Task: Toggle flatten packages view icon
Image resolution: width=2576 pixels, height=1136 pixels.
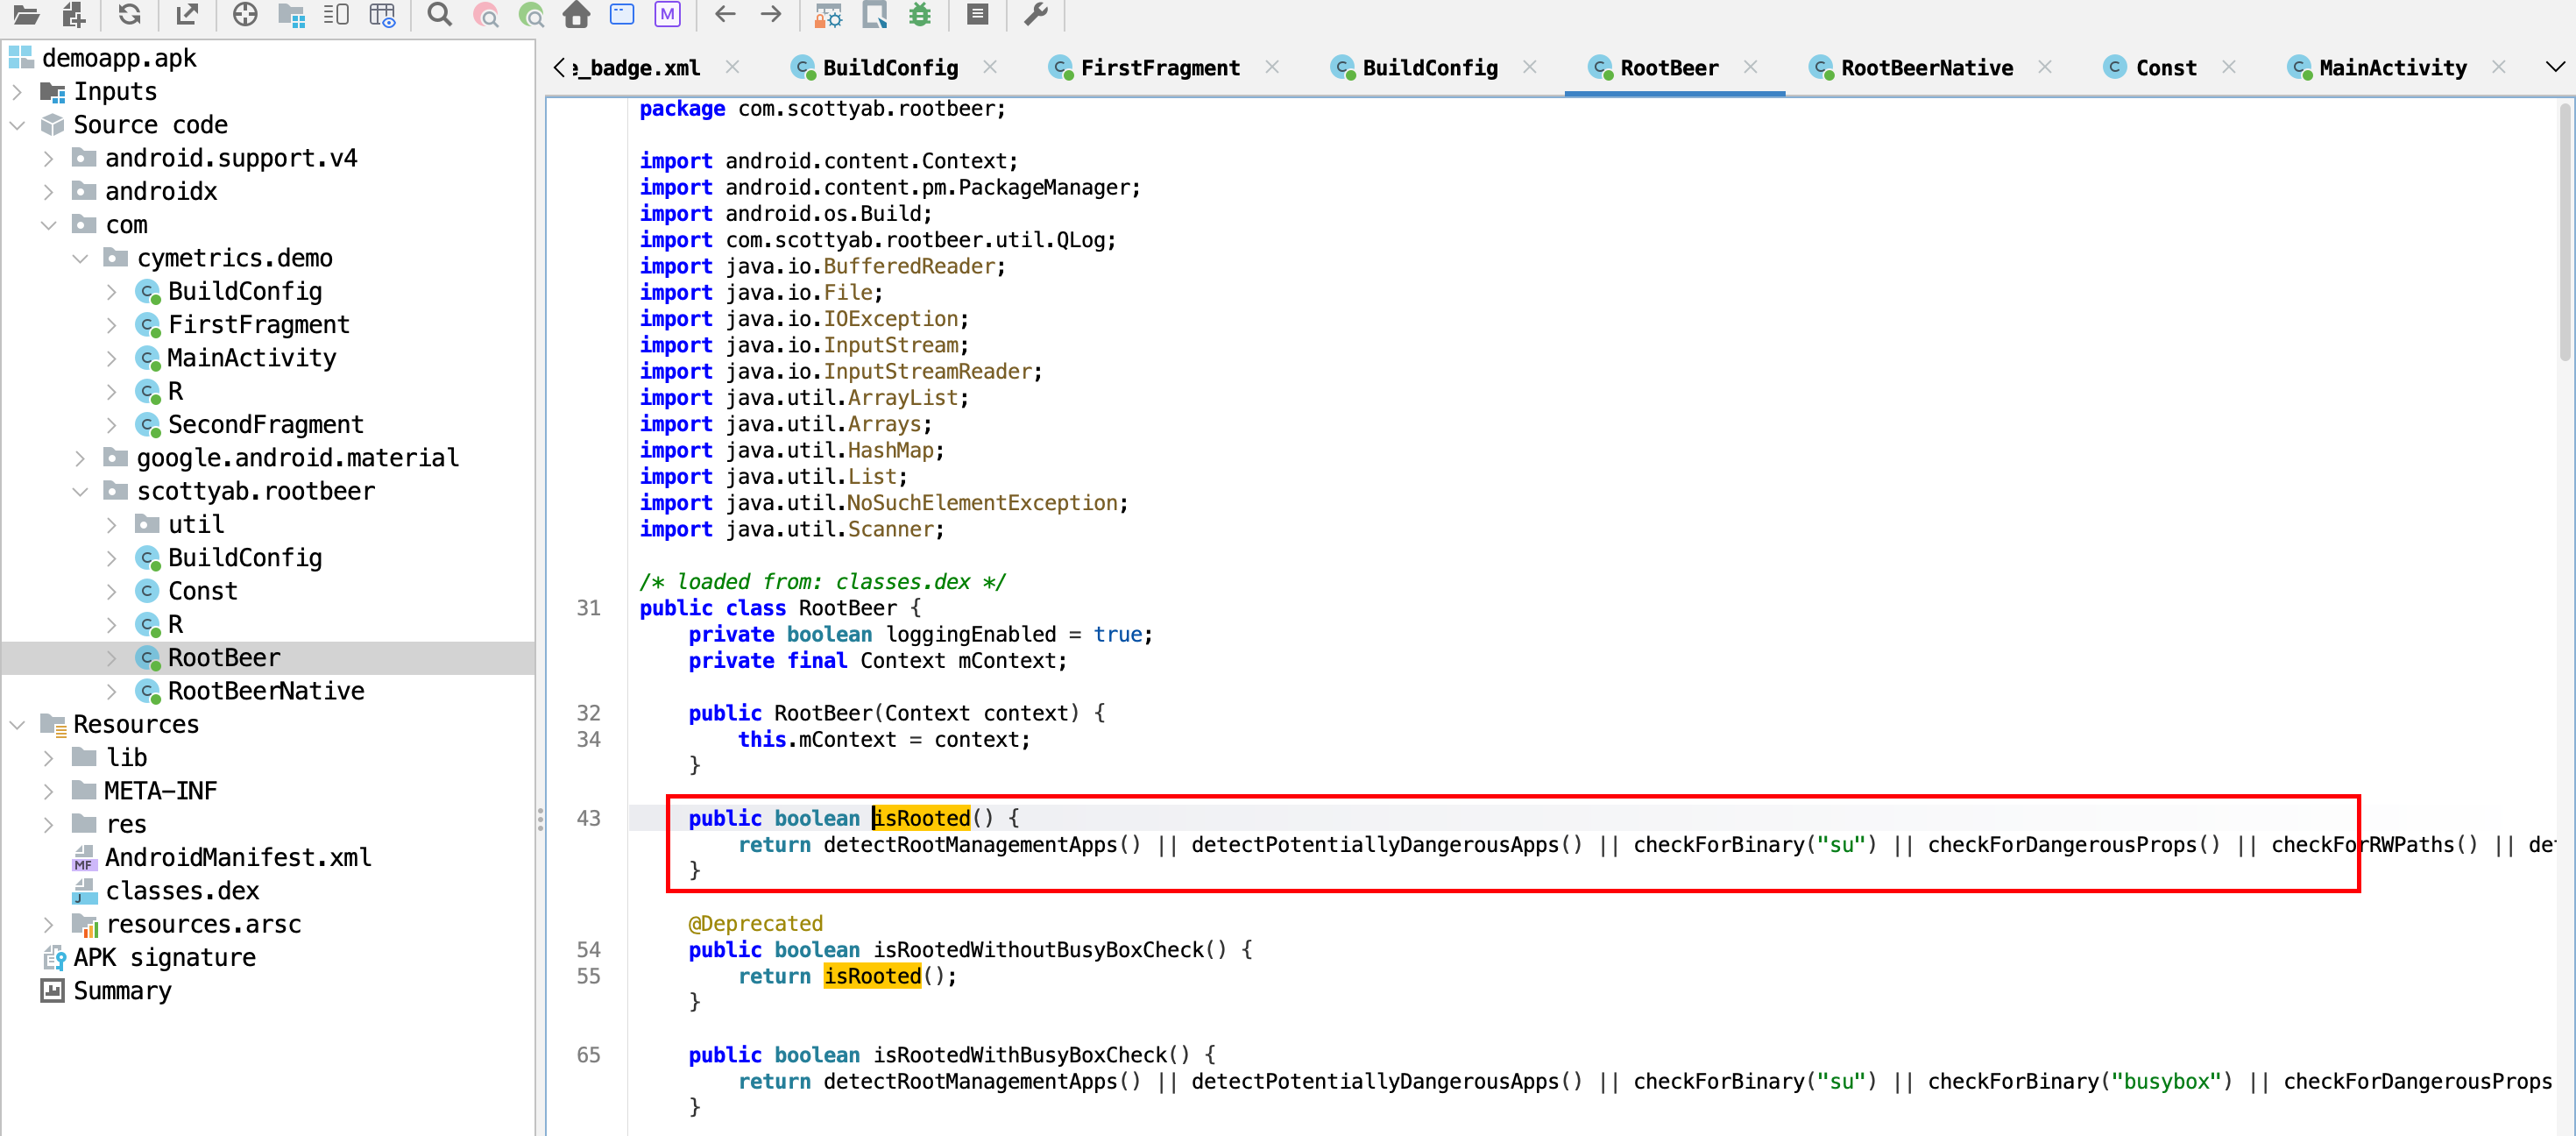Action: [291, 14]
